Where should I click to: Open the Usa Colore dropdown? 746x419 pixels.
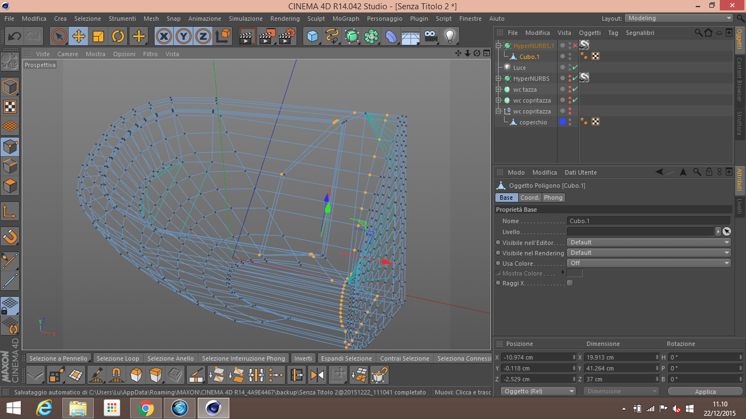pyautogui.click(x=648, y=263)
